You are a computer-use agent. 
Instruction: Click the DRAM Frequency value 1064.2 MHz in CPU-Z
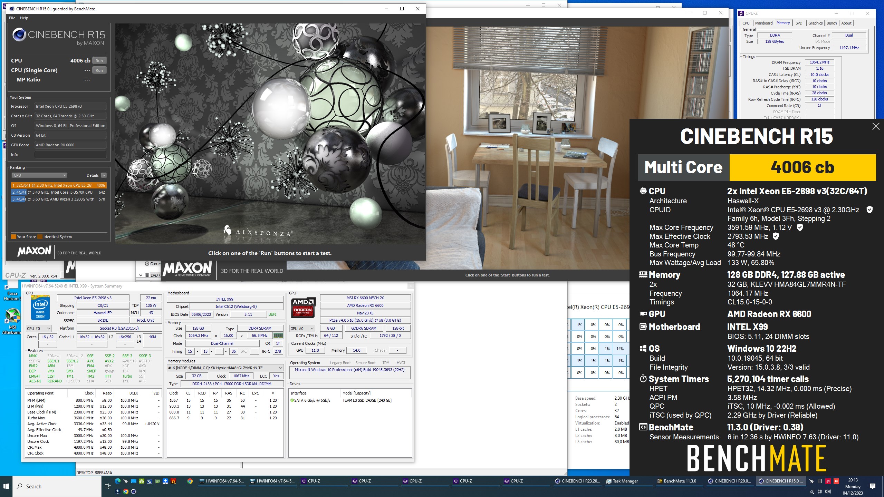coord(819,62)
